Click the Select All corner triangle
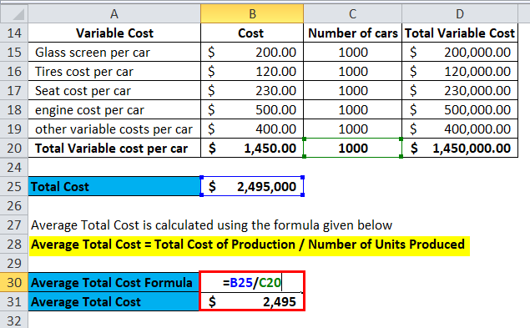 14,14
